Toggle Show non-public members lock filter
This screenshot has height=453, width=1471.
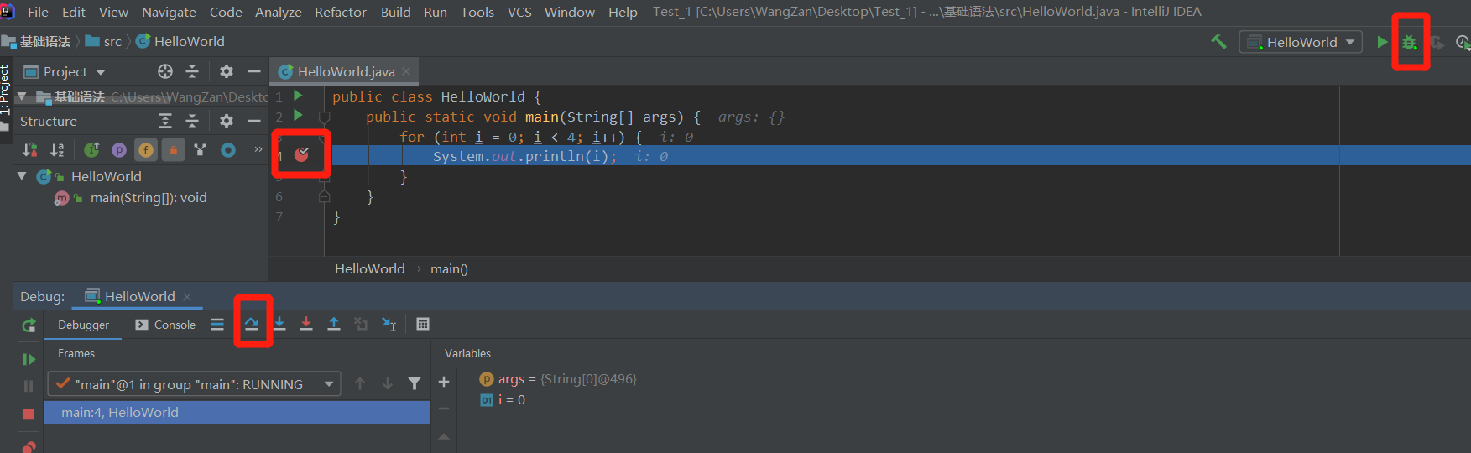(x=173, y=150)
